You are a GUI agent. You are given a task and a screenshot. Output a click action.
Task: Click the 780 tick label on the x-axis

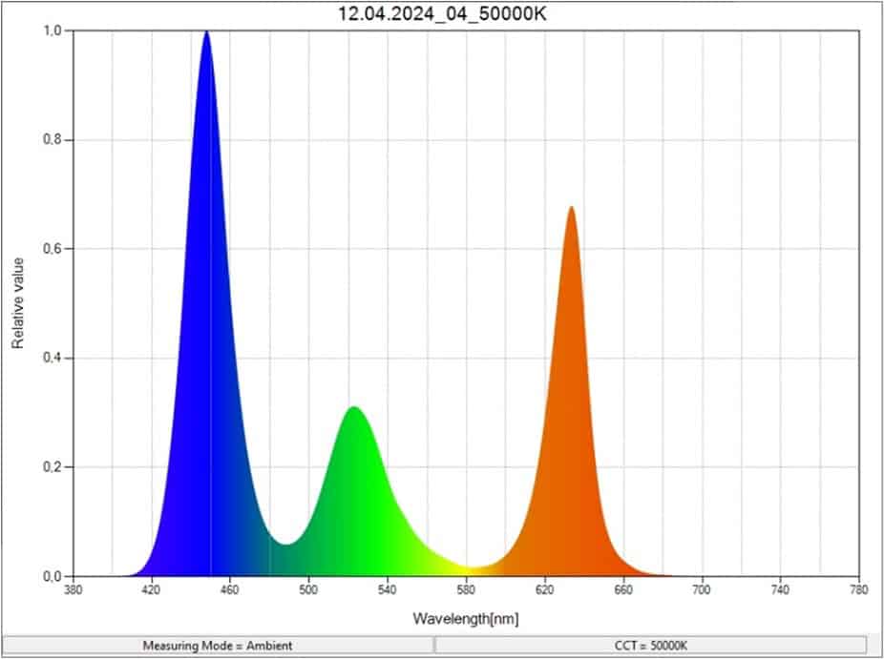point(859,591)
